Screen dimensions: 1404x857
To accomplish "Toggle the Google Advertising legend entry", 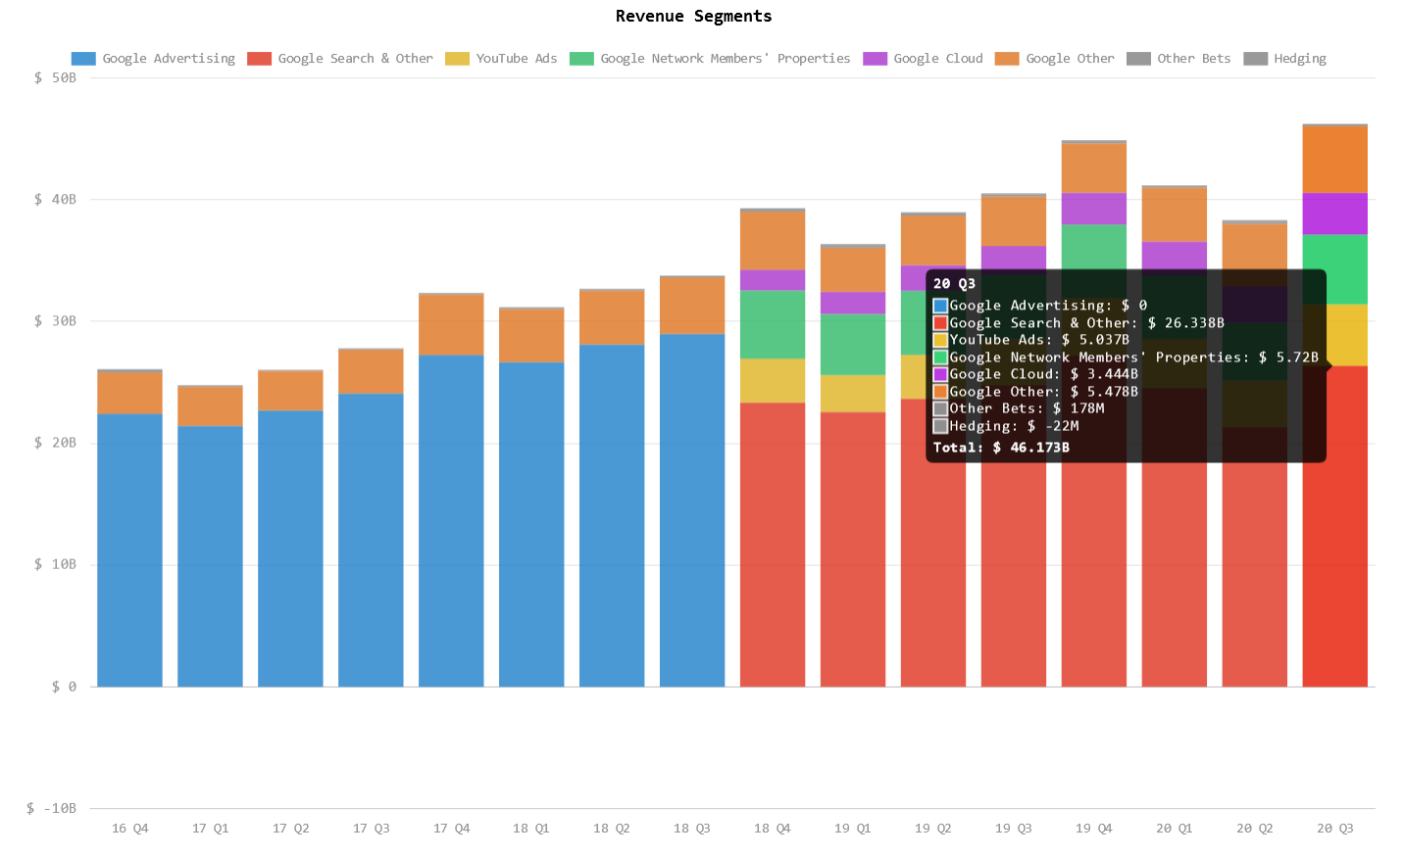I will click(153, 59).
